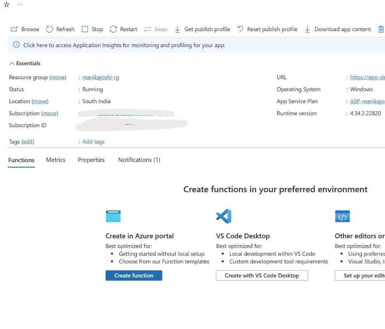The height and width of the screenshot is (329, 385).
Task: Click move link next to Resource group
Action: click(58, 78)
